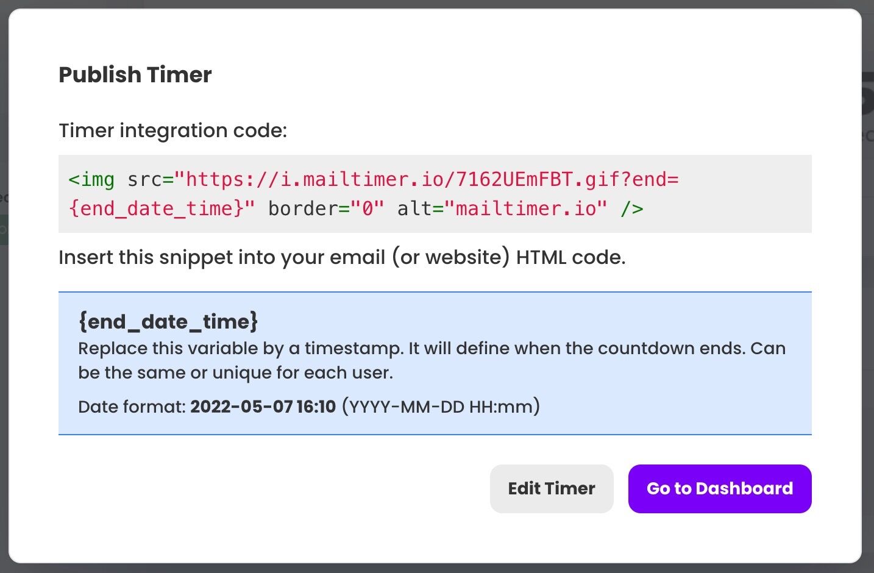Screen dimensions: 874x573
Task: Click the <img opening tag in the snippet
Action: click(x=91, y=179)
